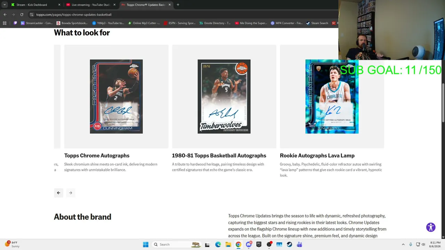
Task: Close the Topps Chrome Updates tab
Action: (x=170, y=5)
